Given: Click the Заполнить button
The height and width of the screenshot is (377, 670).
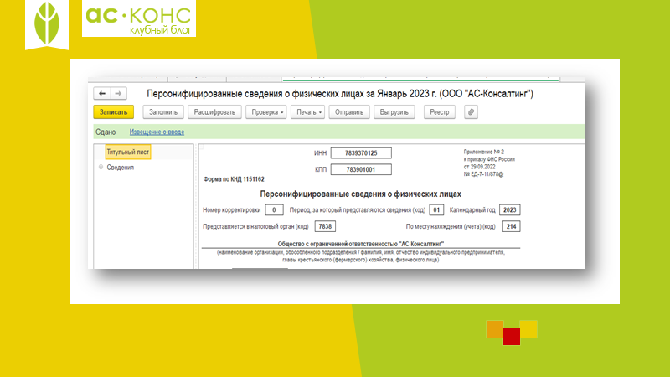Looking at the screenshot, I should (x=163, y=112).
